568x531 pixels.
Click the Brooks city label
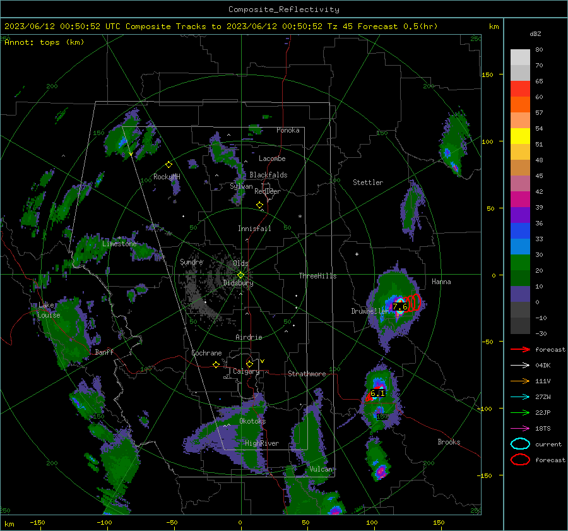(x=449, y=442)
